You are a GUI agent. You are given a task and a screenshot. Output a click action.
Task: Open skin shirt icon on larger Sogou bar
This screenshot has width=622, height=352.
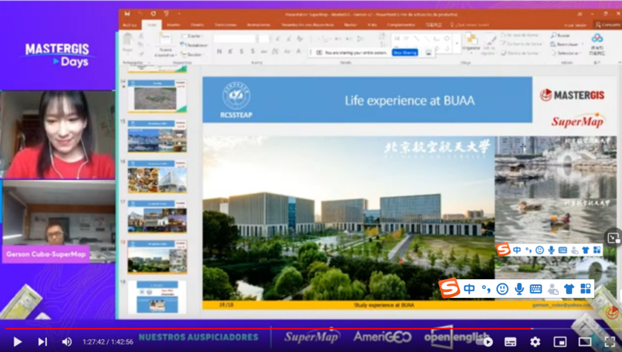569,289
